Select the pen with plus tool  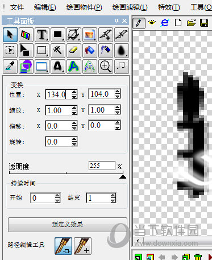(x=106, y=35)
